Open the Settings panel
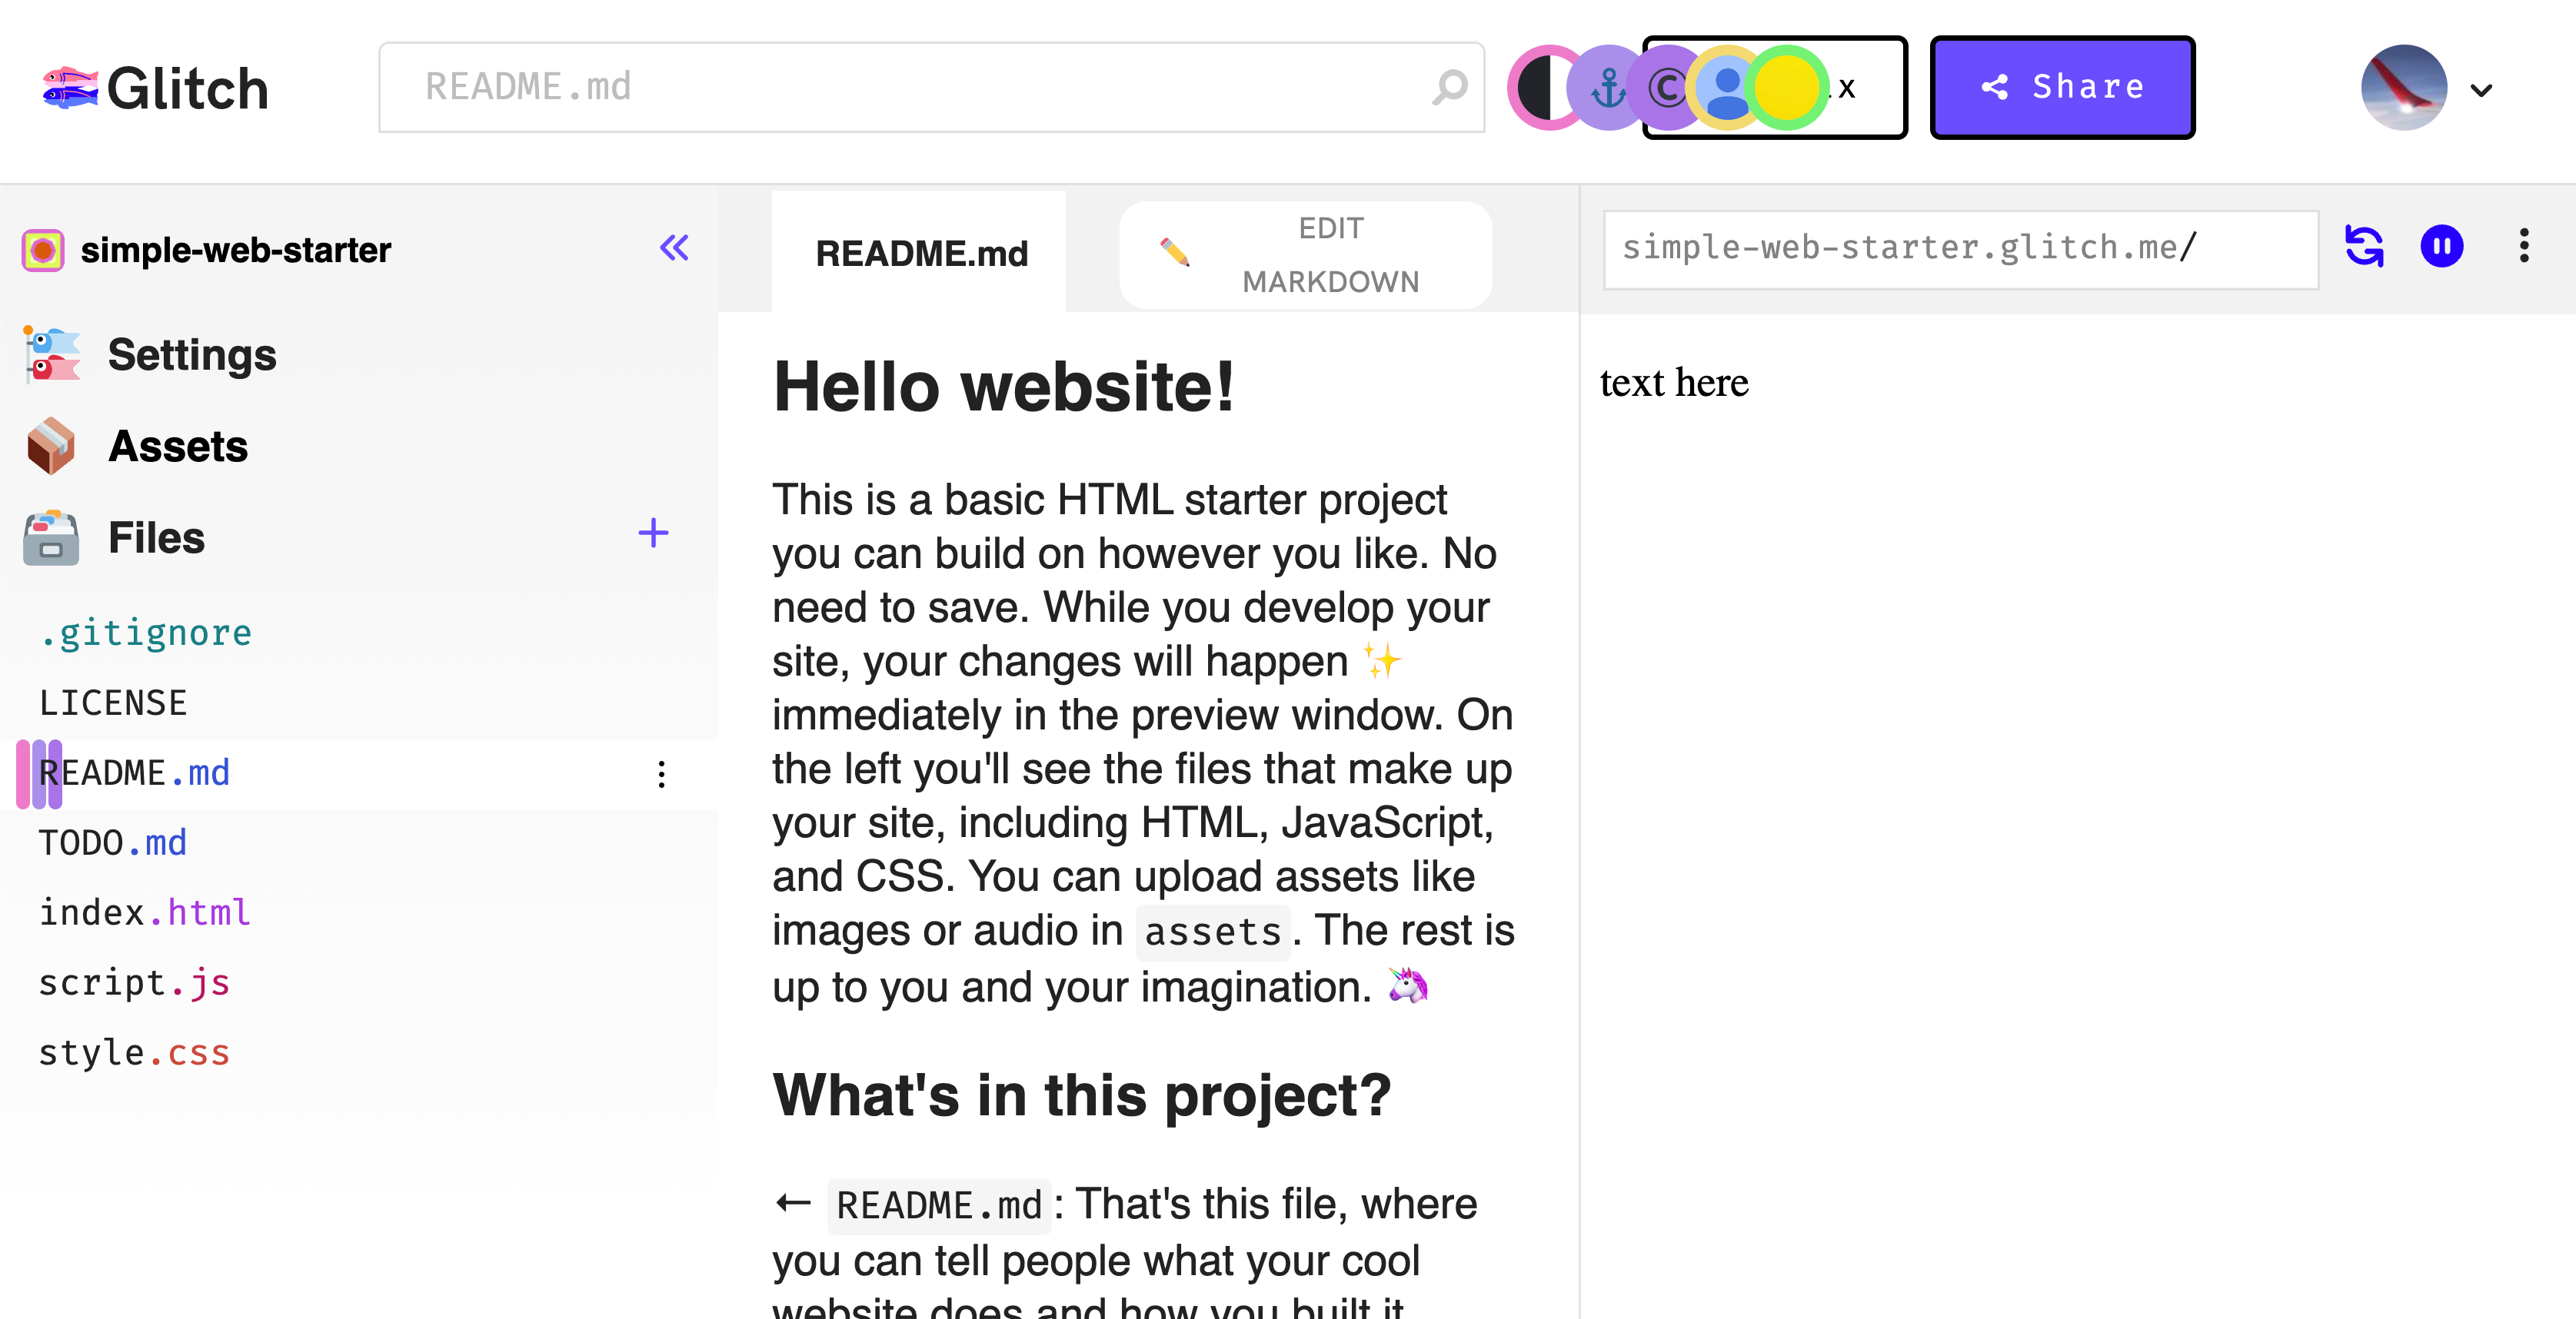Image resolution: width=2576 pixels, height=1319 pixels. tap(191, 355)
